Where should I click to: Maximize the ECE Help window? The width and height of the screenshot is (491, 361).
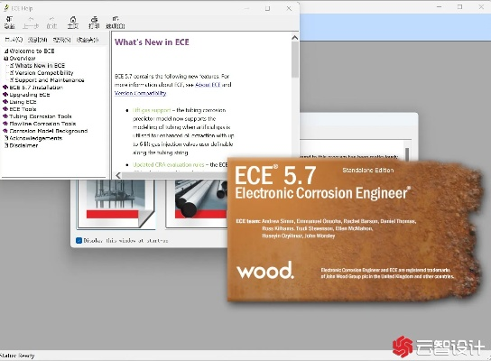(267, 8)
